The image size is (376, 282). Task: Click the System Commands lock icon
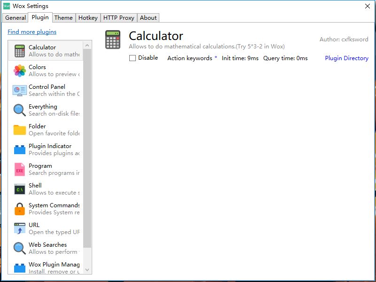point(20,209)
